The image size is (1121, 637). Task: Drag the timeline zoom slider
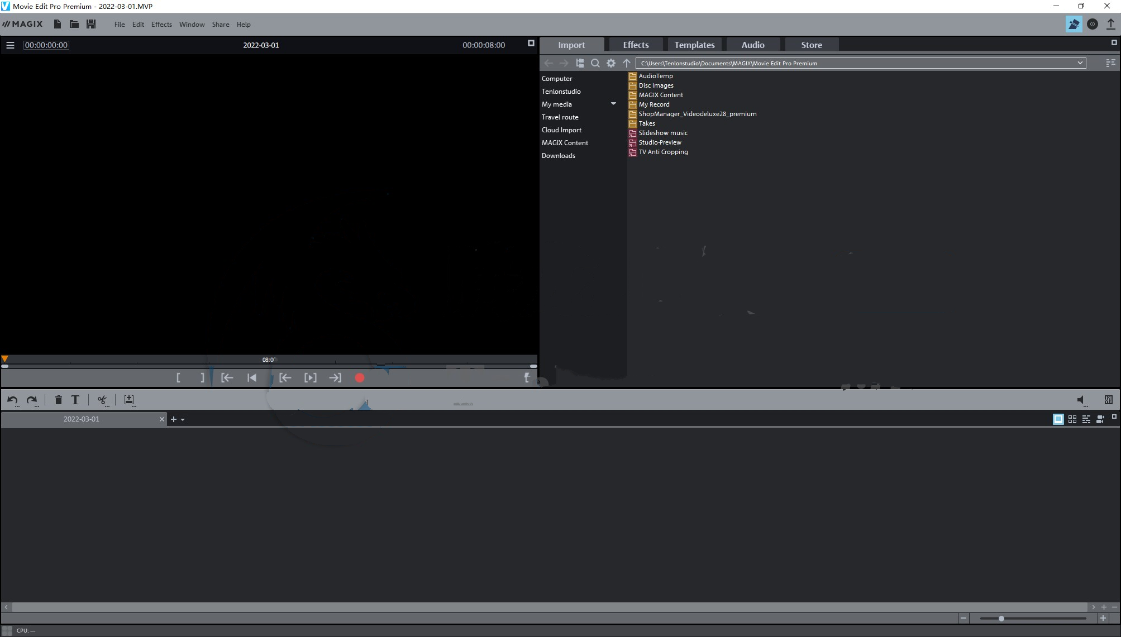pos(1000,619)
